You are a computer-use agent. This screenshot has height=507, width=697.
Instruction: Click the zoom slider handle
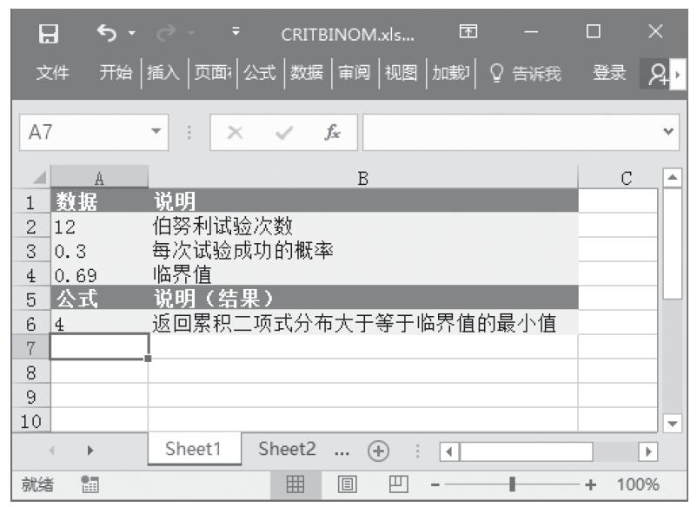tap(514, 485)
